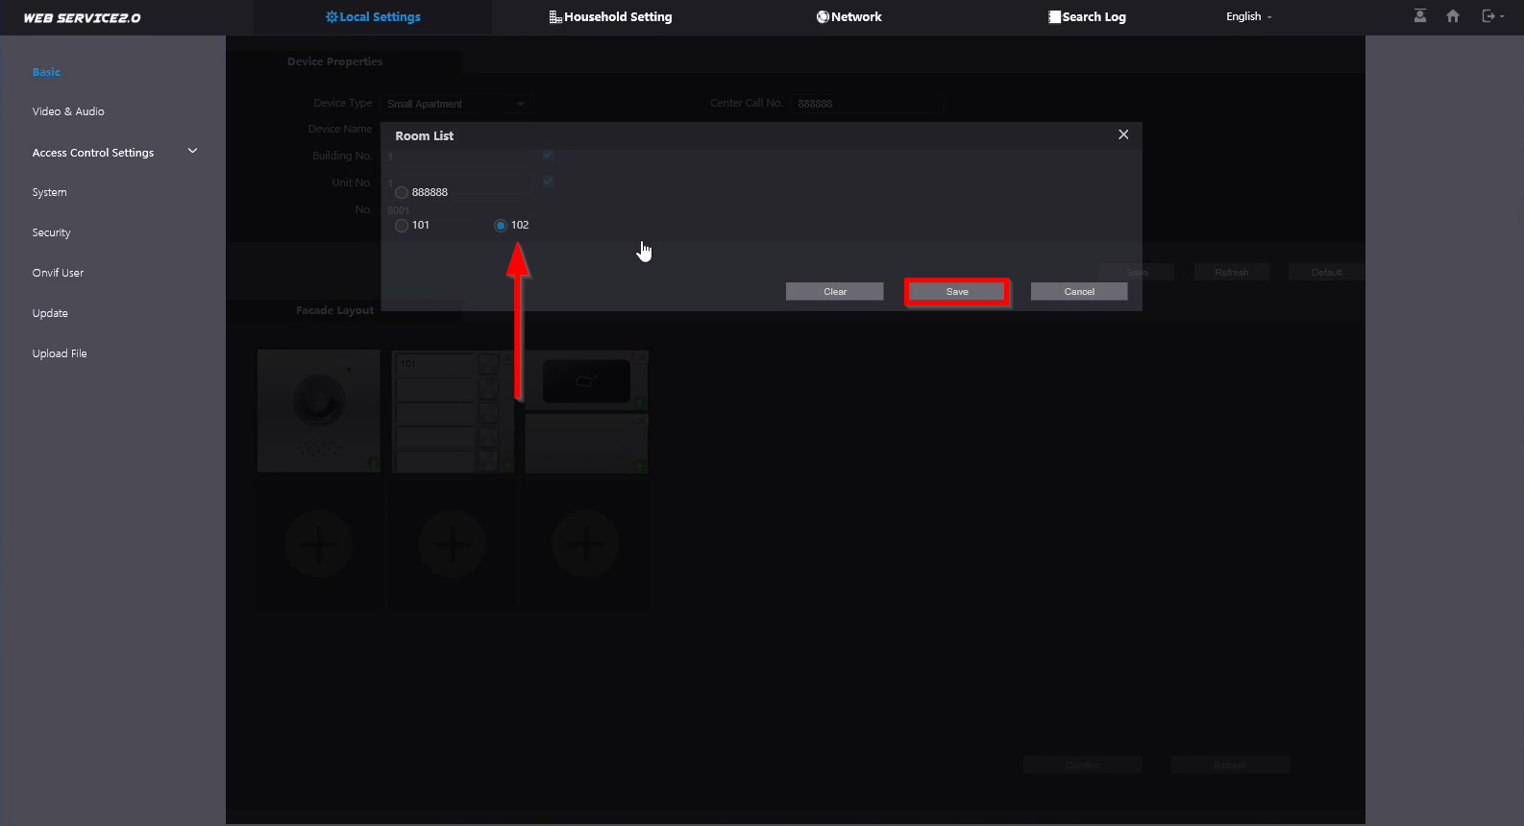Select room 101 radio button
The image size is (1524, 826).
[402, 226]
